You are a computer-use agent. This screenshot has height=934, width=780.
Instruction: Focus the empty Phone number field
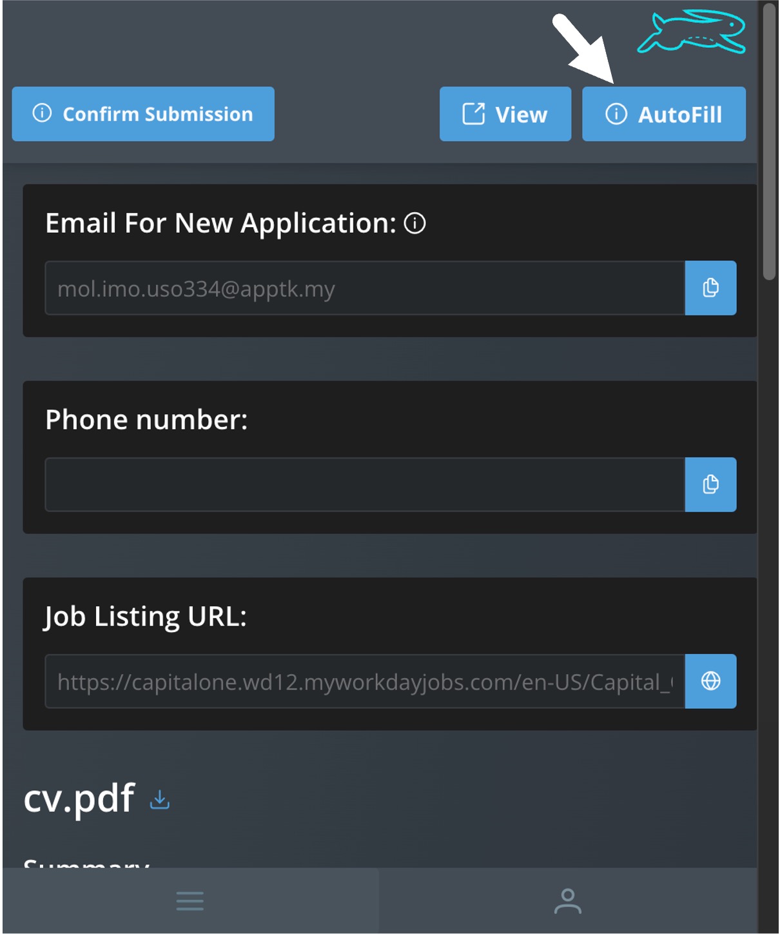[x=365, y=484]
